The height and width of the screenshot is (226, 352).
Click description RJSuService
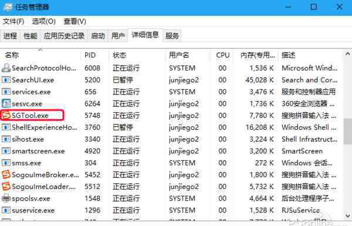(301, 210)
